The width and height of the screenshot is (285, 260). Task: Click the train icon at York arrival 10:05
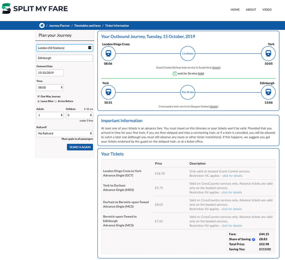pyautogui.click(x=268, y=53)
